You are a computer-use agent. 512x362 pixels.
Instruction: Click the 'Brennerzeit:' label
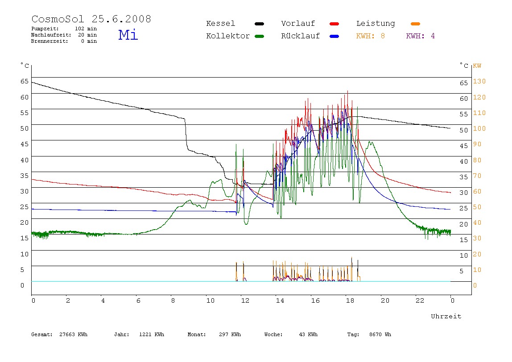point(50,41)
